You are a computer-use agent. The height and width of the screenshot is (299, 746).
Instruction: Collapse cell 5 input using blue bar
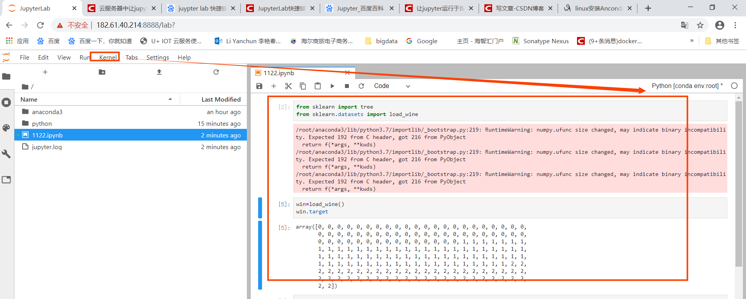[x=260, y=208]
